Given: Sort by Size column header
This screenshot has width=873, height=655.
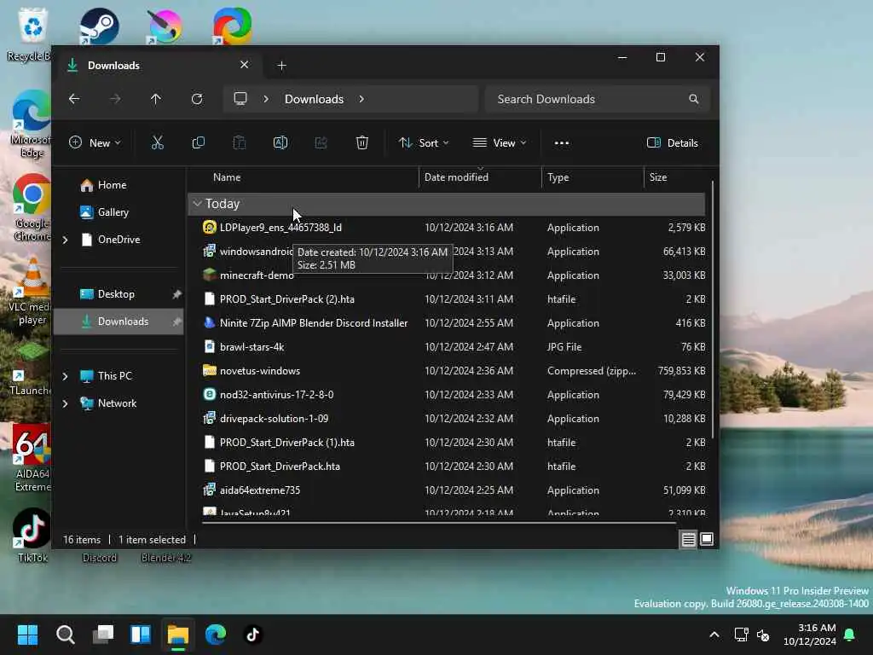Looking at the screenshot, I should (x=657, y=177).
